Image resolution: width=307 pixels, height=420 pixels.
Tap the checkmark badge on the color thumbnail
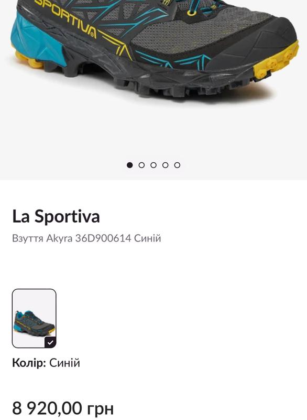50,342
